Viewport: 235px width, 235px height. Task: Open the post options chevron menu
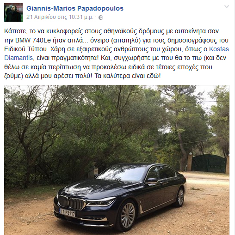(x=227, y=6)
